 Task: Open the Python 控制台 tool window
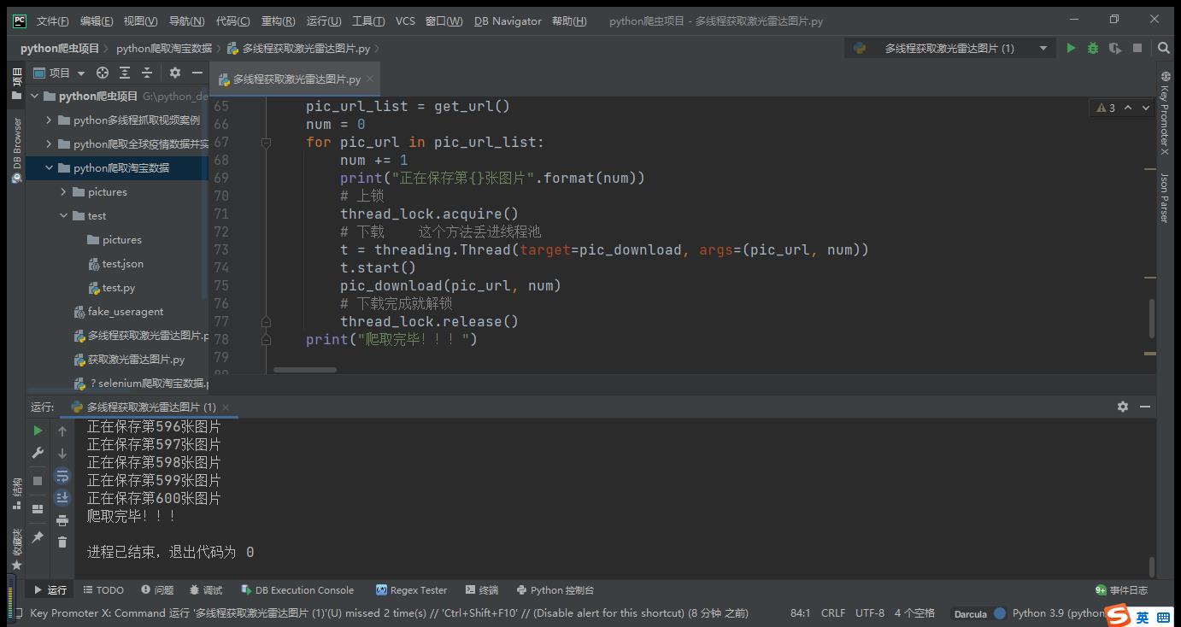(x=555, y=590)
